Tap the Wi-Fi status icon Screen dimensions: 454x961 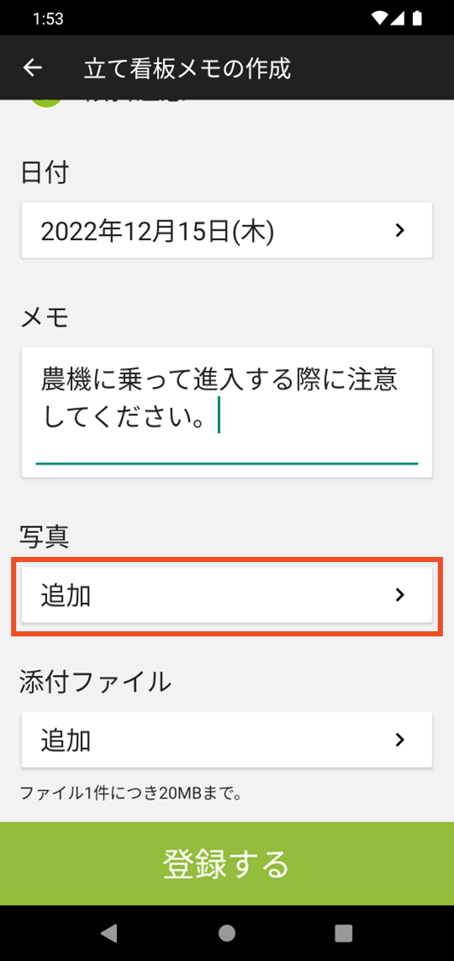(x=379, y=19)
